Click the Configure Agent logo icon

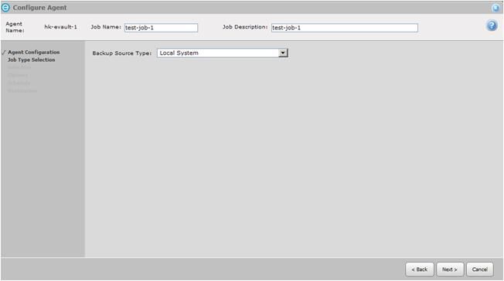tap(5, 8)
